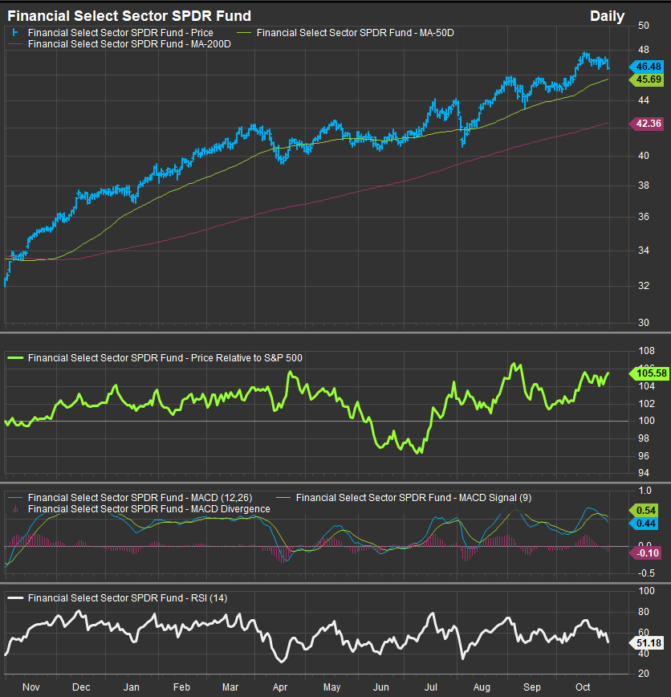Image resolution: width=671 pixels, height=697 pixels.
Task: Click the 60 RSI axis label
Action: coord(644,632)
